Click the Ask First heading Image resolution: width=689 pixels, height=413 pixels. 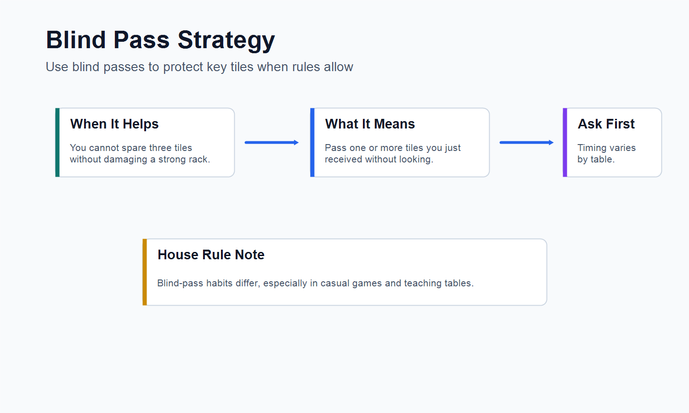click(606, 124)
